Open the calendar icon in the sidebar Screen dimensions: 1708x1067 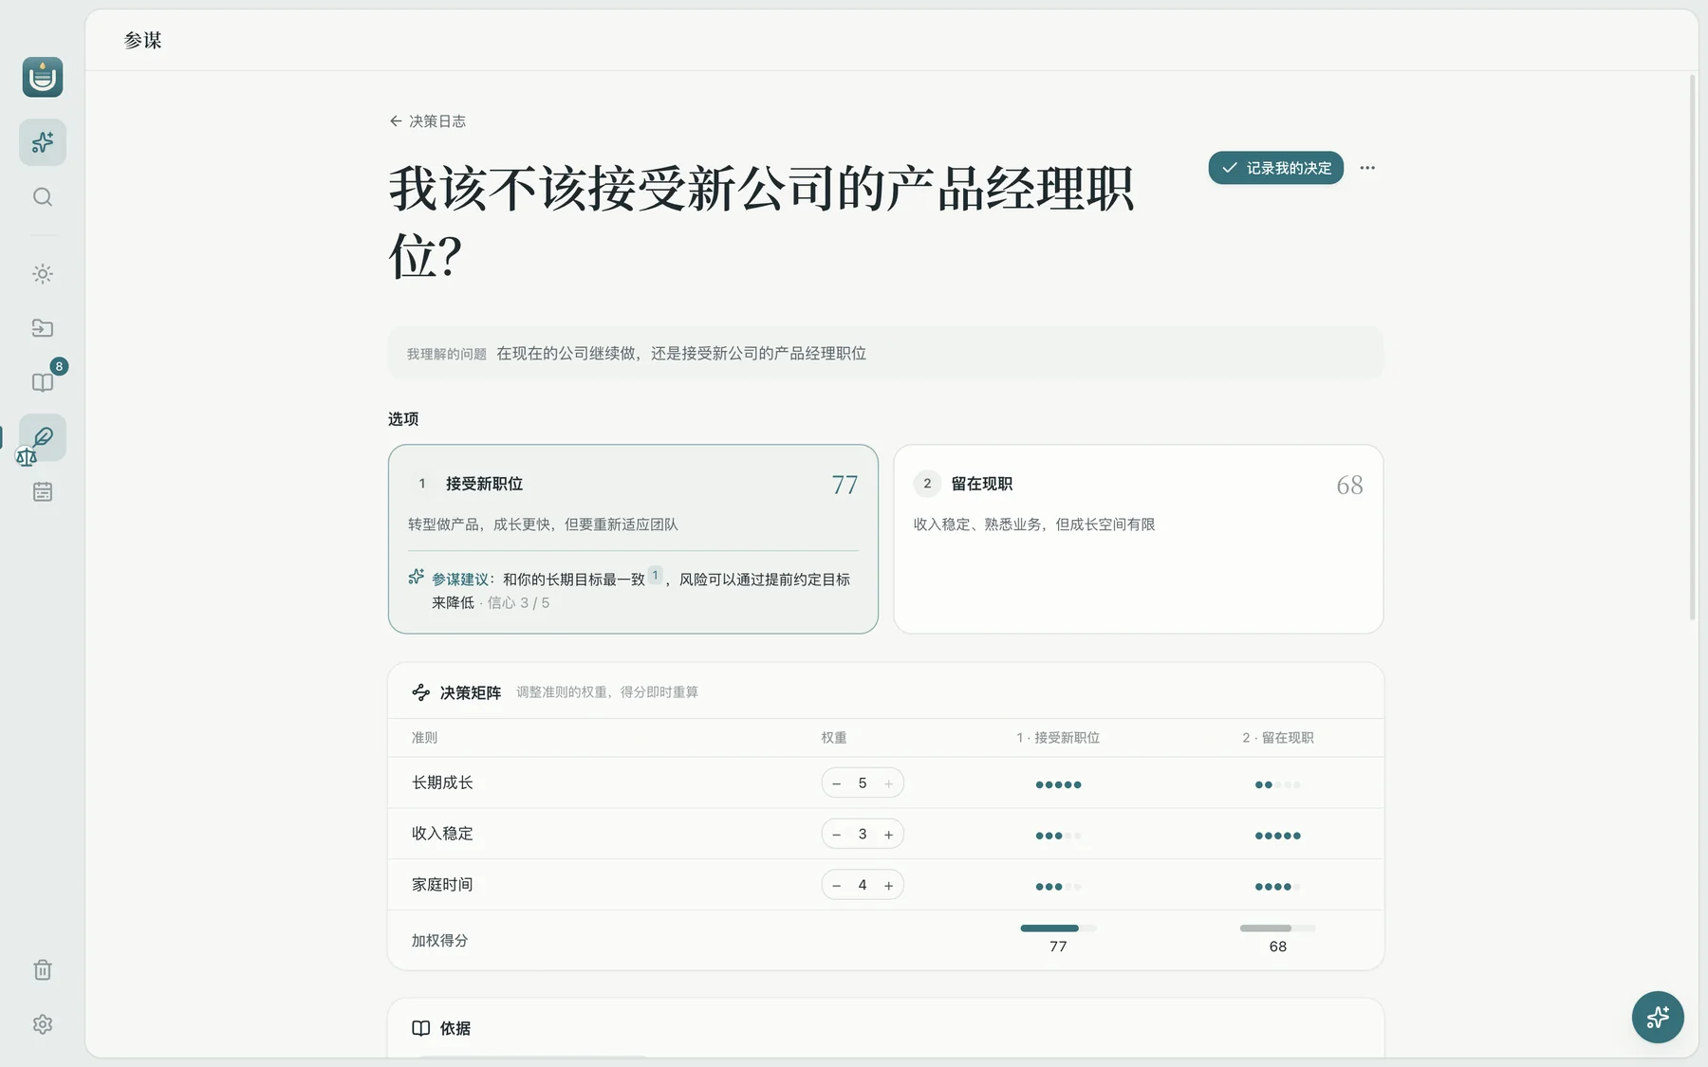tap(43, 491)
